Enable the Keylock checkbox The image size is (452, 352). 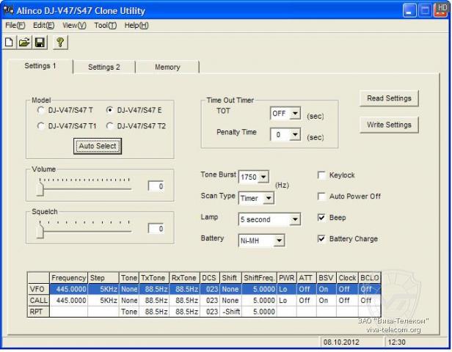point(322,175)
